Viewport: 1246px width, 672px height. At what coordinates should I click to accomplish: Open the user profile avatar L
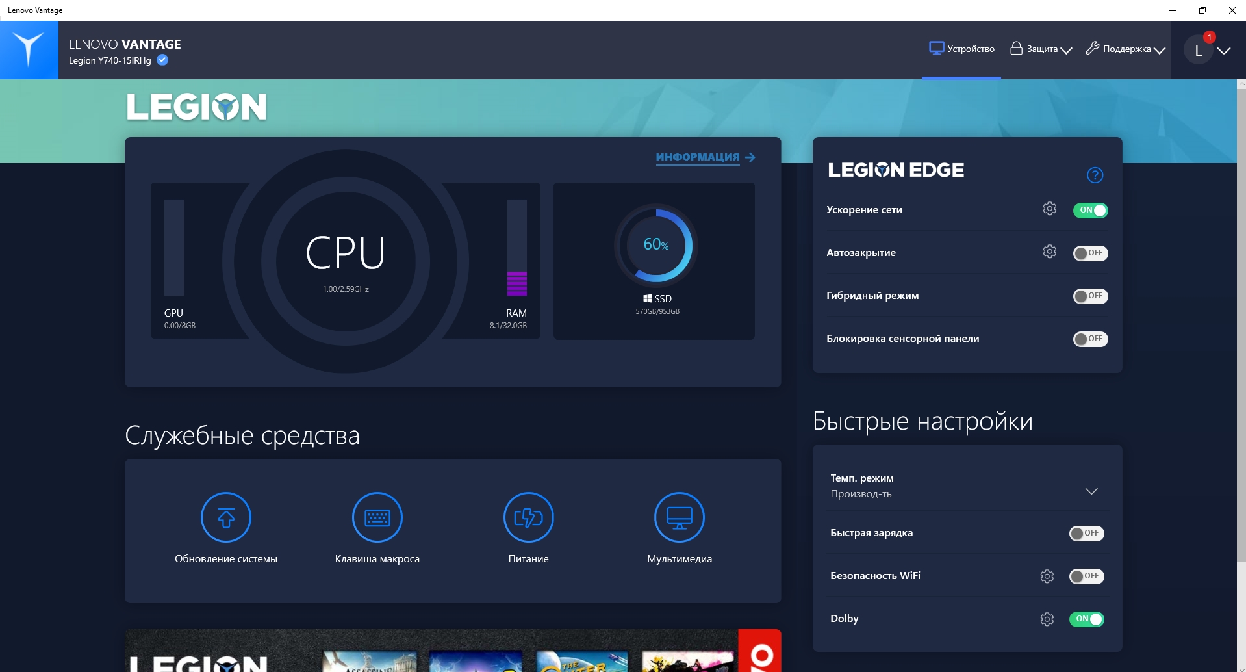tap(1199, 51)
